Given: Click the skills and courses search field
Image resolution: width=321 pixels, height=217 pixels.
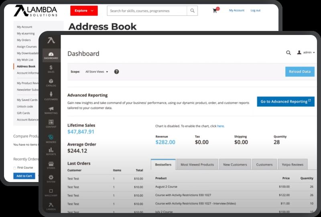Looking at the screenshot, I should coord(147,11).
